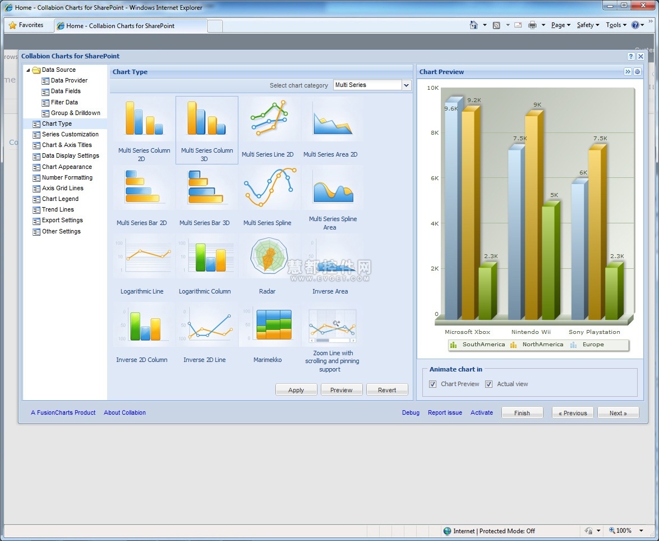Screen dimensions: 659x541
Task: Click Report issue link
Action: [445, 412]
